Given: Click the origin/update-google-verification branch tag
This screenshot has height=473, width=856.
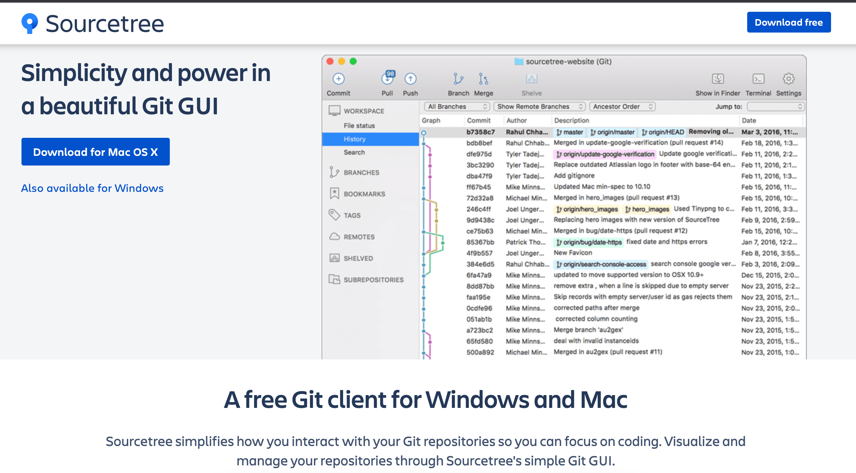Looking at the screenshot, I should (x=605, y=154).
